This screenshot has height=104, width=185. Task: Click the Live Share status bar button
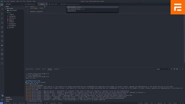[22, 103]
